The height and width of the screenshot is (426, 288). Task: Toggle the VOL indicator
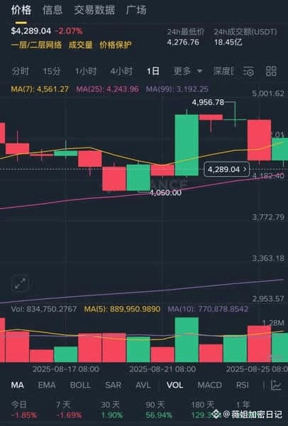click(x=175, y=385)
